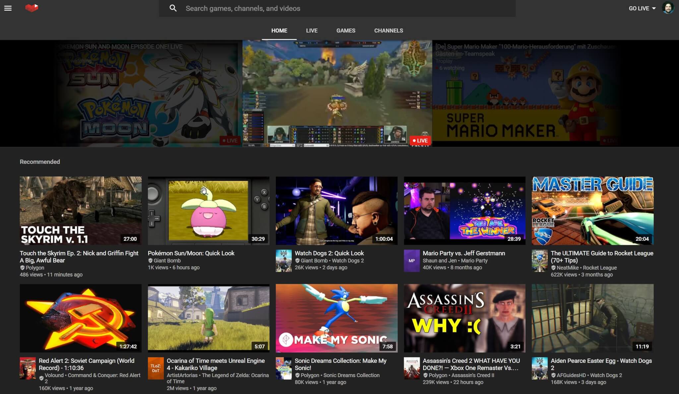Screen dimensions: 679x394
Task: Click the 622K views • 3 months ago text
Action: tap(582, 275)
